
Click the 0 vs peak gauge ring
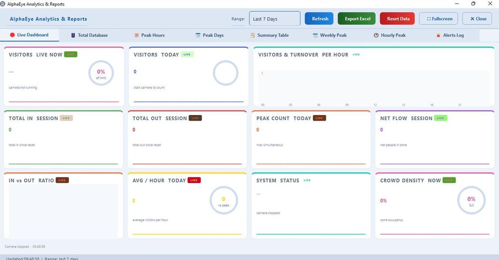coord(224,200)
